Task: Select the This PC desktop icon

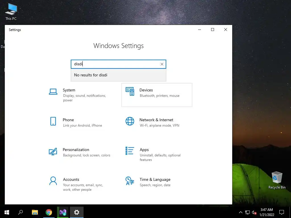Action: 11,12
